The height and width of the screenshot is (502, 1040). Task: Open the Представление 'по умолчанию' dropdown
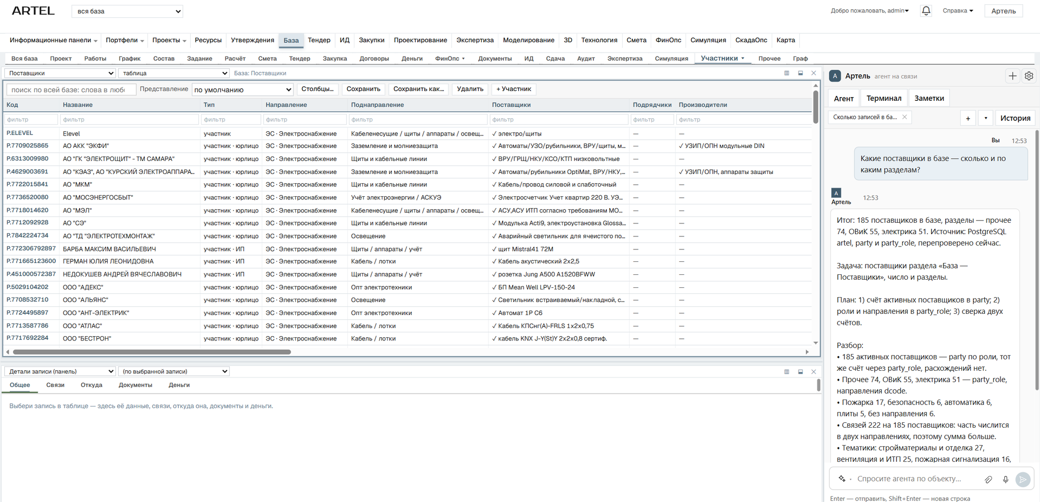pos(242,89)
